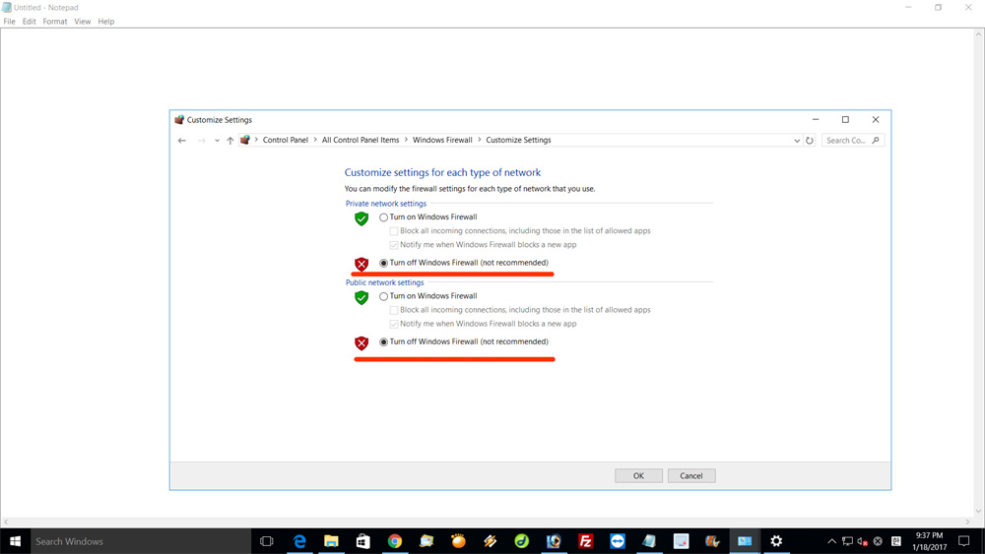The height and width of the screenshot is (554, 985).
Task: Open Google Chrome from the taskbar
Action: (x=395, y=541)
